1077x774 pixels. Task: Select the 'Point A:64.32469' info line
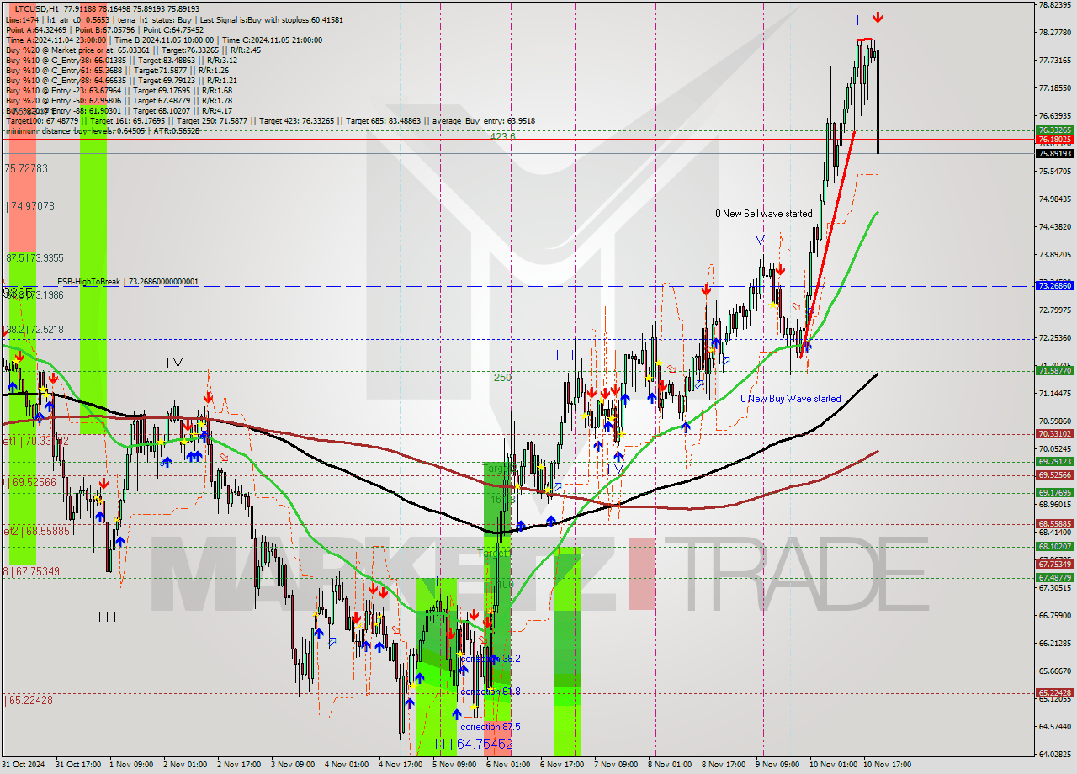coord(104,29)
